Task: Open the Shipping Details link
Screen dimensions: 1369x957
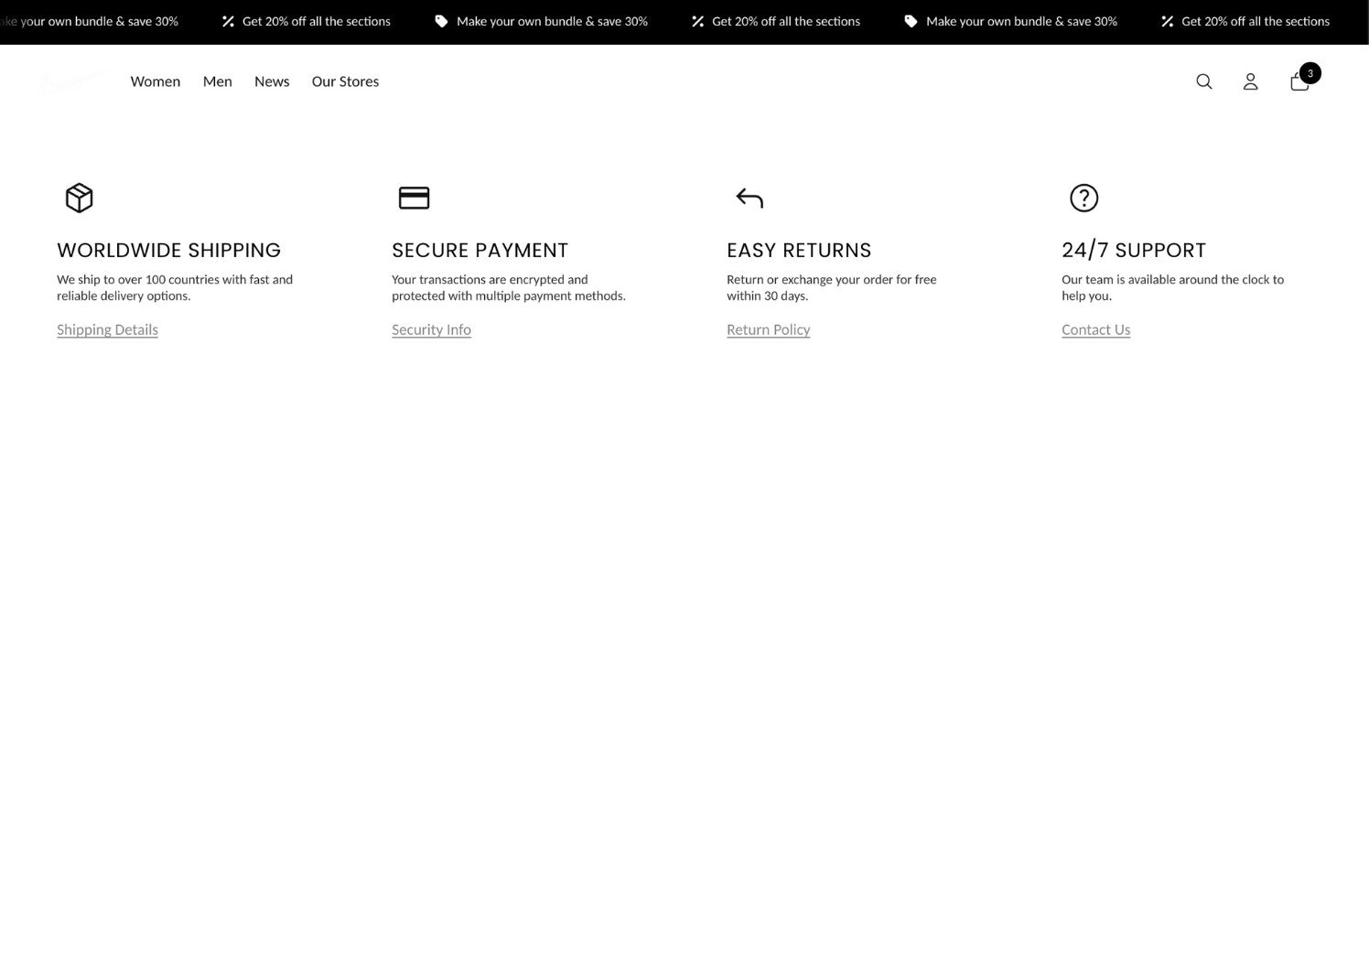Action: point(107,328)
